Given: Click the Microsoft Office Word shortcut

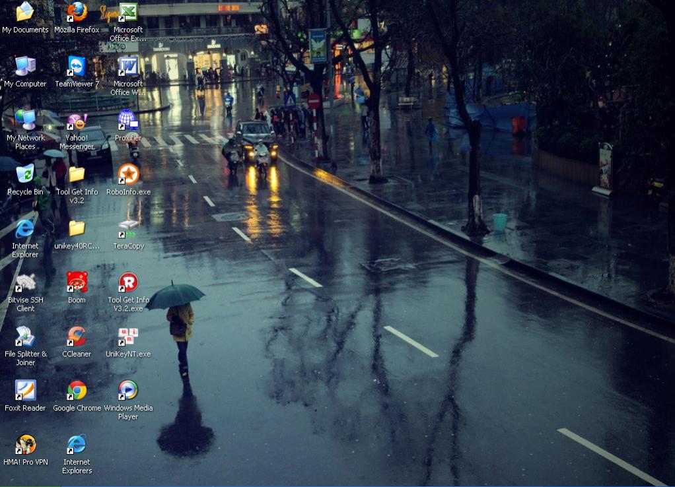Looking at the screenshot, I should coord(128,67).
